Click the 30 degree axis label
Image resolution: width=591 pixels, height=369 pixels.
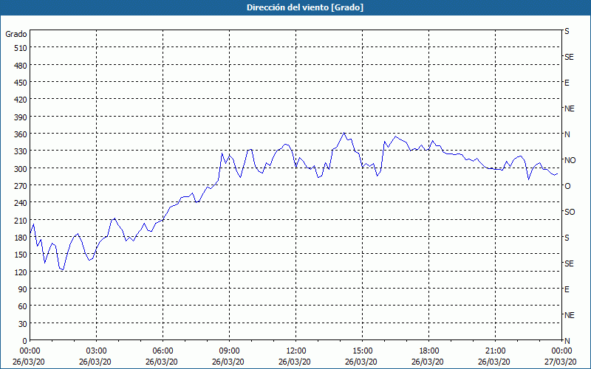click(x=23, y=324)
